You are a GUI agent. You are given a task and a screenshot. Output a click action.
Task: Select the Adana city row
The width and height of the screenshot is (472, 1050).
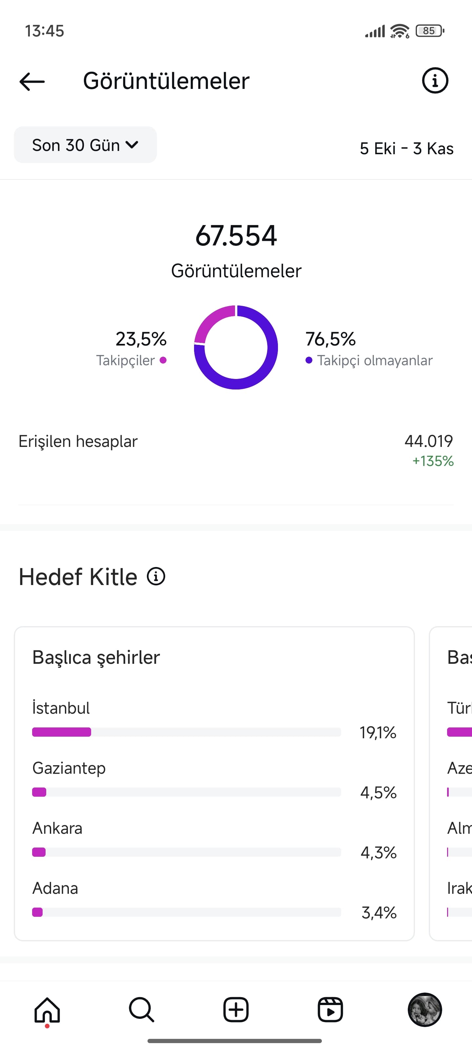(214, 900)
